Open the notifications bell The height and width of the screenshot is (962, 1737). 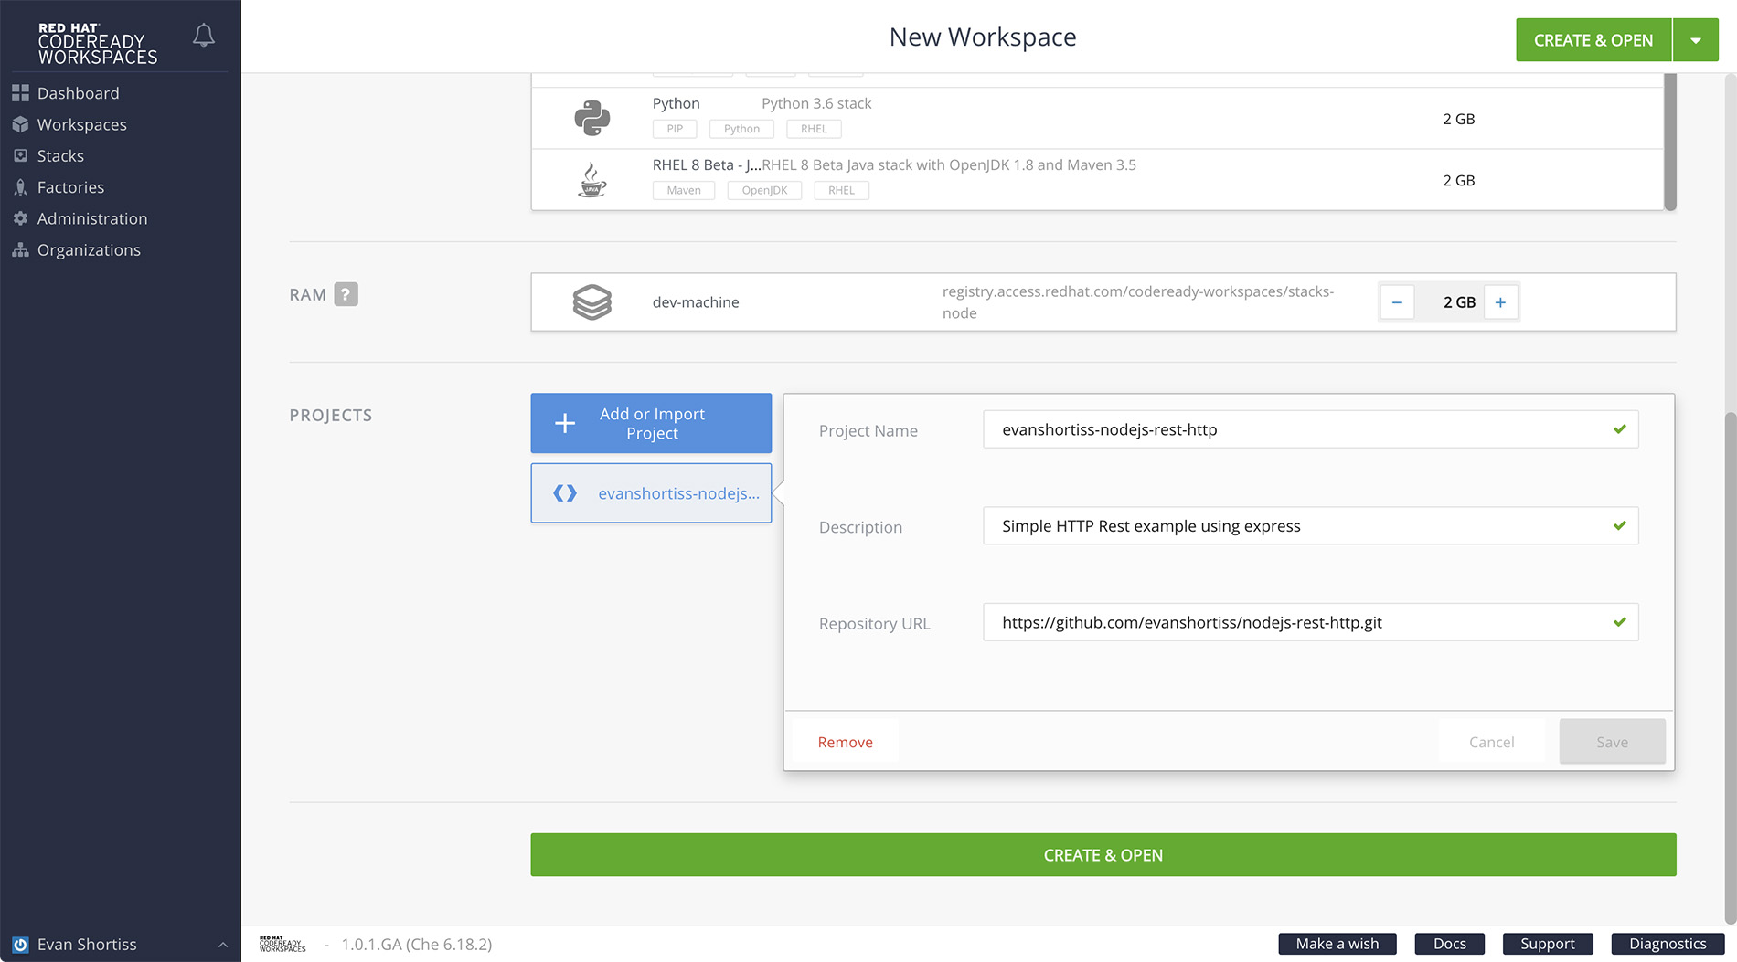(204, 36)
